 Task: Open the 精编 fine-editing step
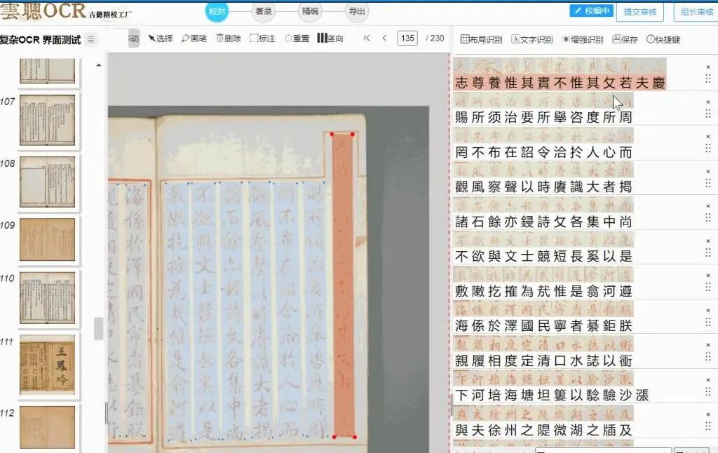pyautogui.click(x=310, y=11)
